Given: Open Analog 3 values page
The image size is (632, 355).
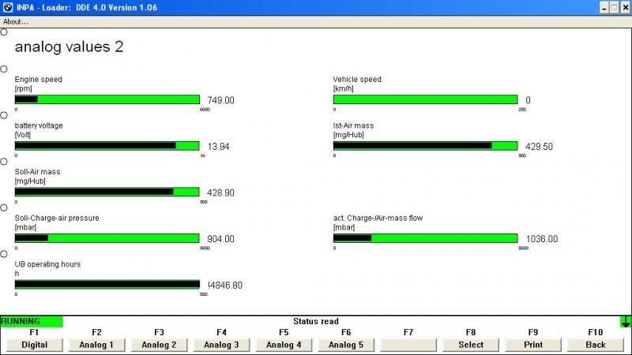Looking at the screenshot, I should [x=221, y=345].
